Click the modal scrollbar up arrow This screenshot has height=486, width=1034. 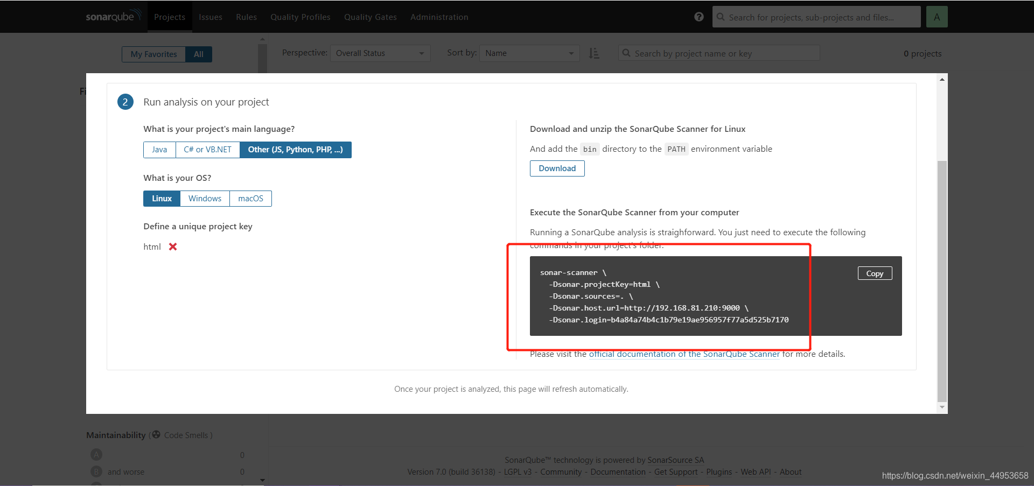pos(942,79)
